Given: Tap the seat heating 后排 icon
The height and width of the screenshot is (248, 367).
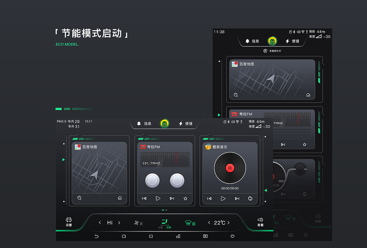Looking at the screenshot, I should pos(166,222).
